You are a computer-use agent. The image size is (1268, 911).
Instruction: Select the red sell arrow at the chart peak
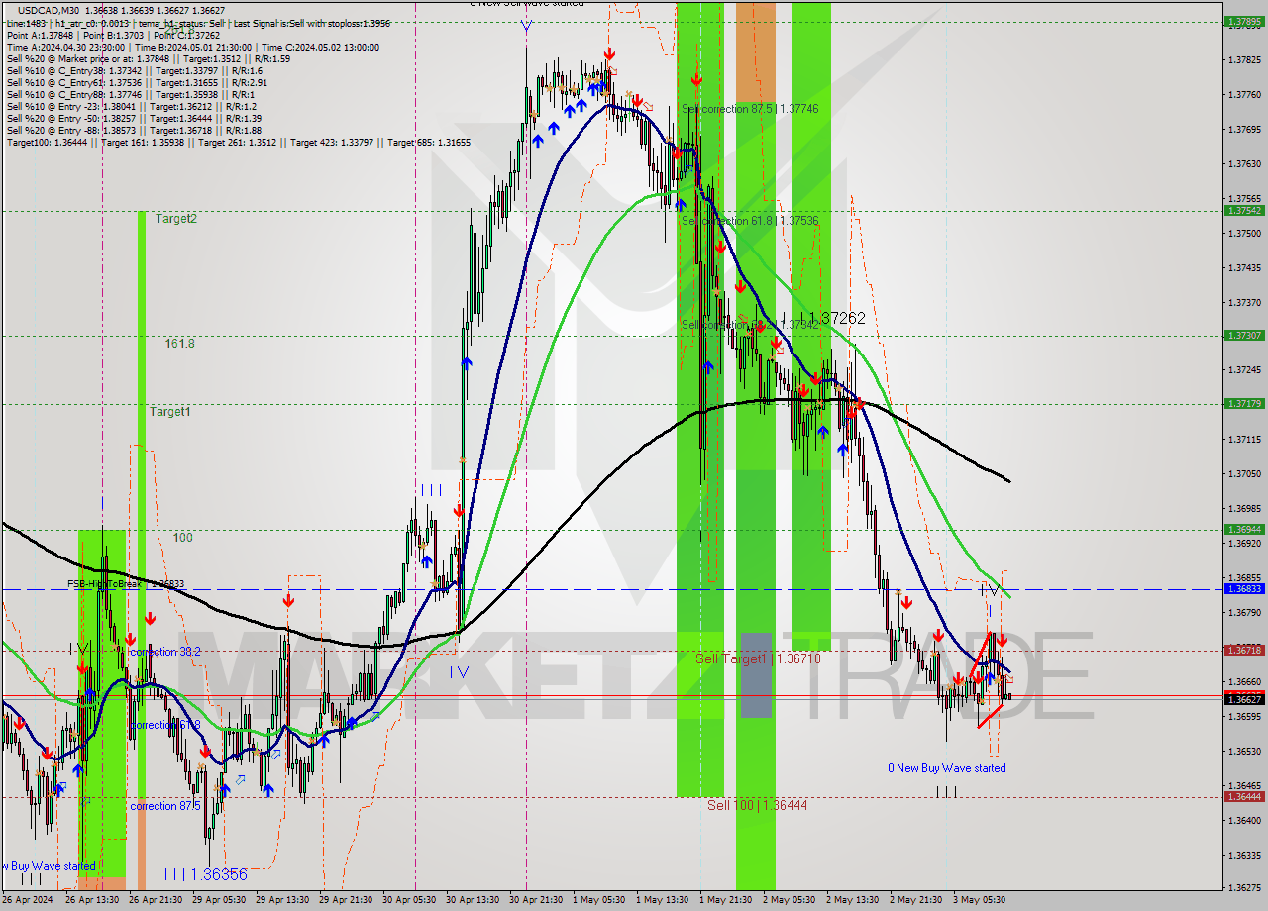point(610,53)
